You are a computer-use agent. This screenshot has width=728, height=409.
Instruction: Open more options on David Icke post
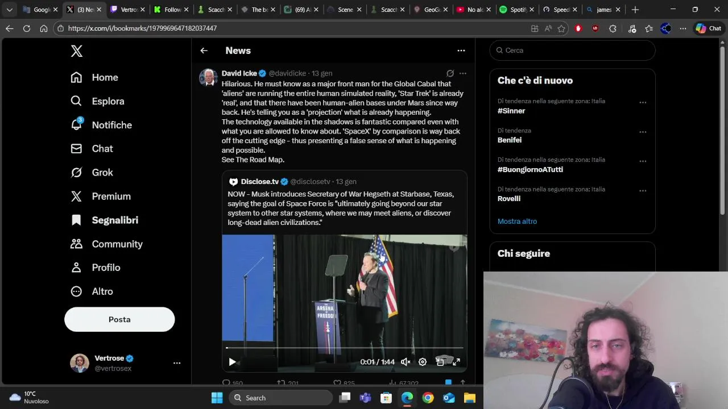point(463,73)
